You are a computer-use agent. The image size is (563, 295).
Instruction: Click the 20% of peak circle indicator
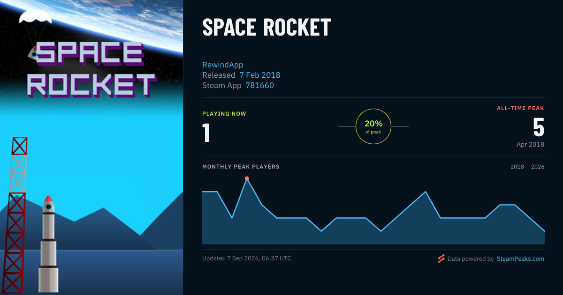click(373, 126)
